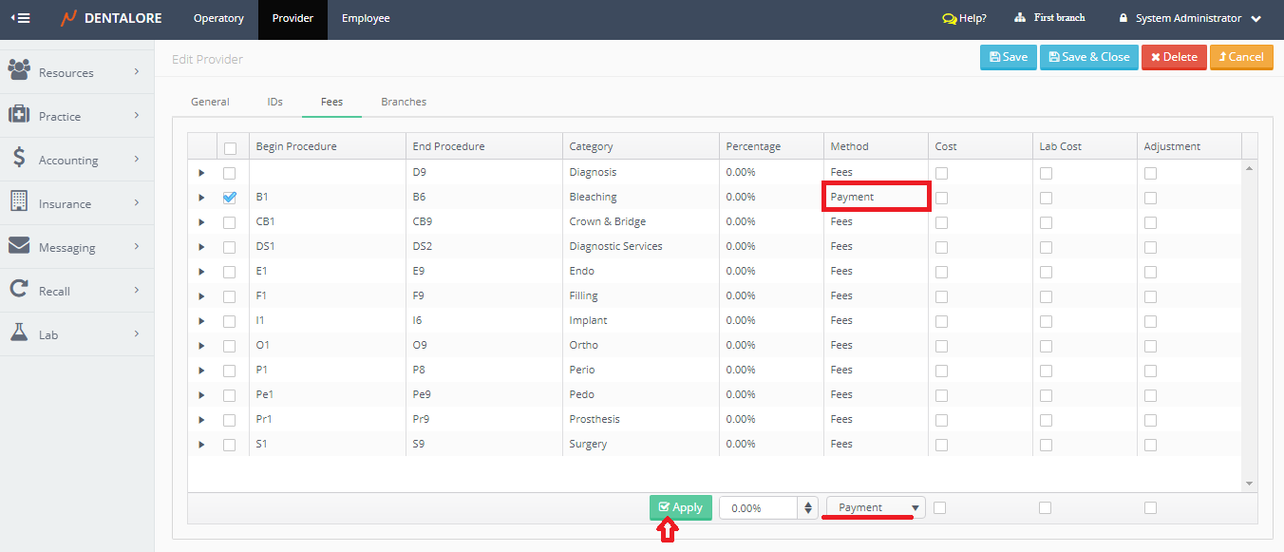Click the Accounting dollar sign icon
The image size is (1284, 552).
coord(19,159)
